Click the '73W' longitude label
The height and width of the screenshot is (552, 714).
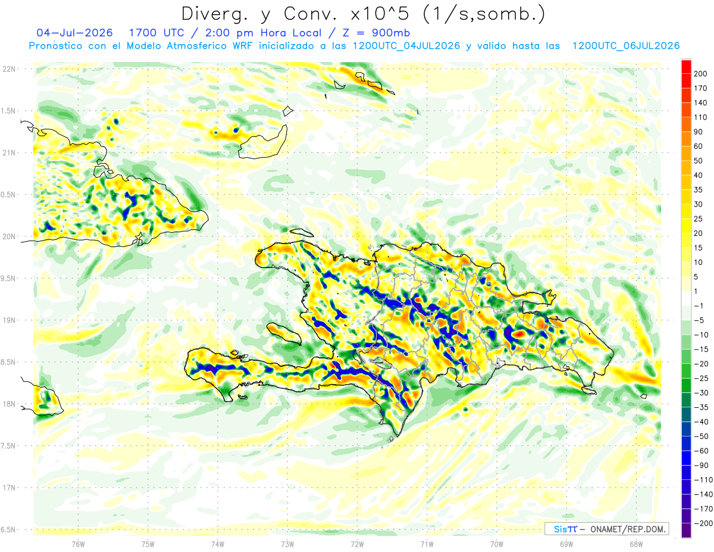(287, 544)
